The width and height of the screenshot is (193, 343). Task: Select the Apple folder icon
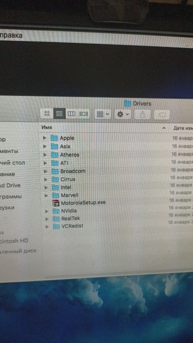click(x=54, y=138)
